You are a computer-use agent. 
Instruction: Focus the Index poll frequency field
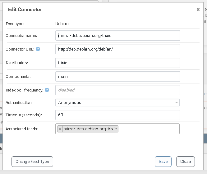pyautogui.click(x=117, y=90)
